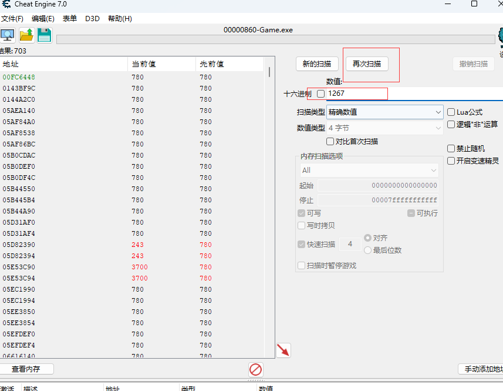Open the 数值类型 dropdown showing 4 字节
The height and width of the screenshot is (391, 503).
385,128
